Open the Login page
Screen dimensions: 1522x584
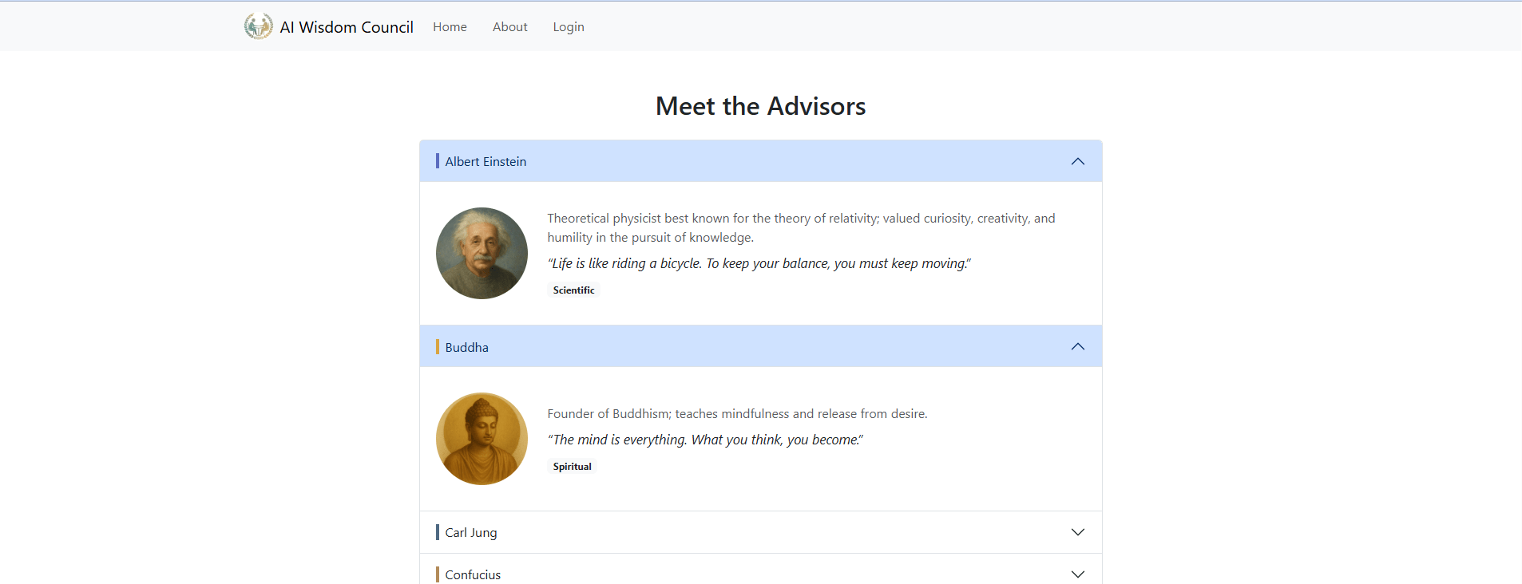tap(568, 27)
